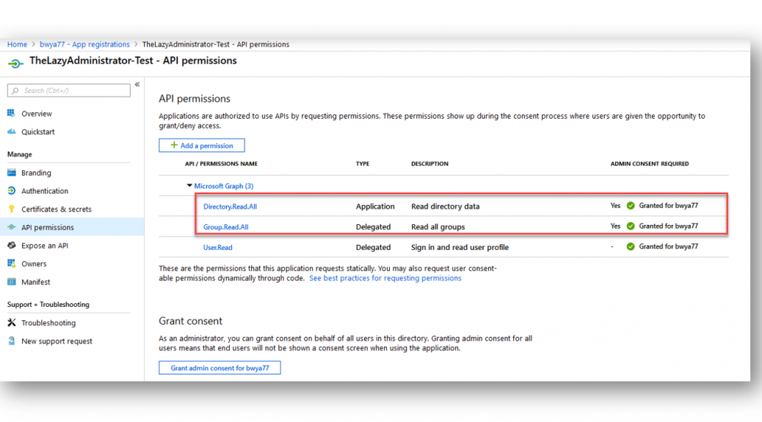Click 'Delegated' type for User.Read

point(373,248)
